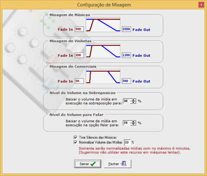Click the green checkmark on Salvar
The height and width of the screenshot is (176, 207).
pos(93,164)
